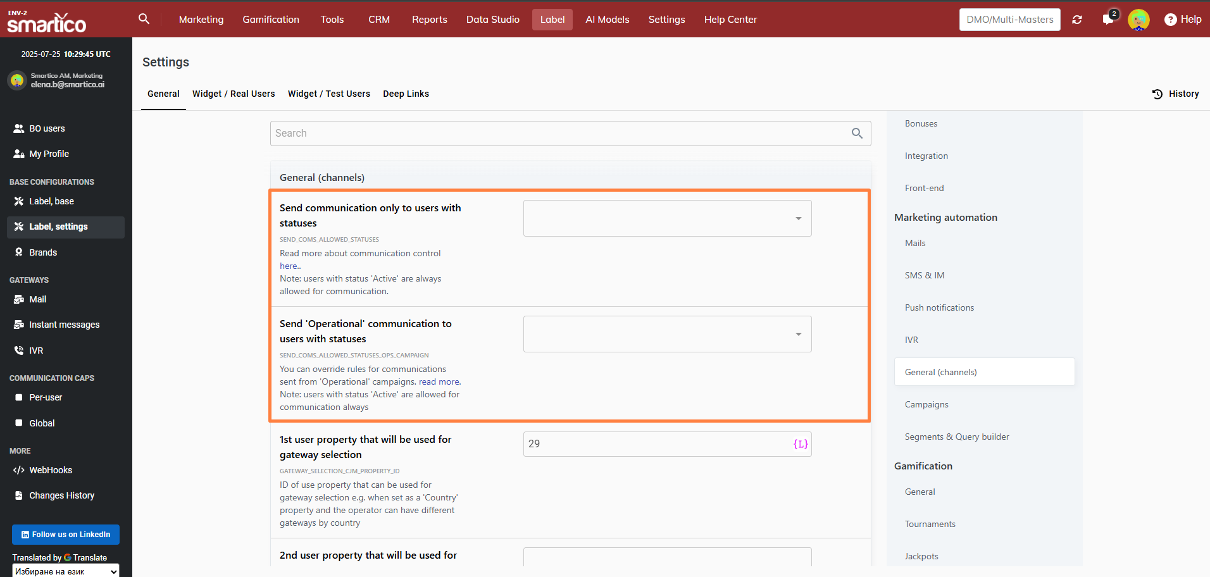Jump to the Campaigns section in right panel
Image resolution: width=1210 pixels, height=577 pixels.
(x=926, y=404)
